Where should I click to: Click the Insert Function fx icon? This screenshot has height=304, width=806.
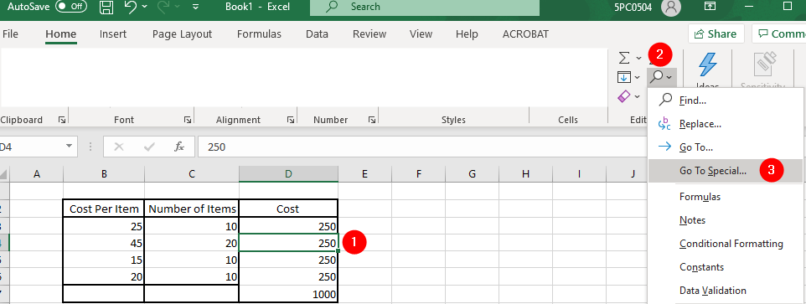[179, 147]
